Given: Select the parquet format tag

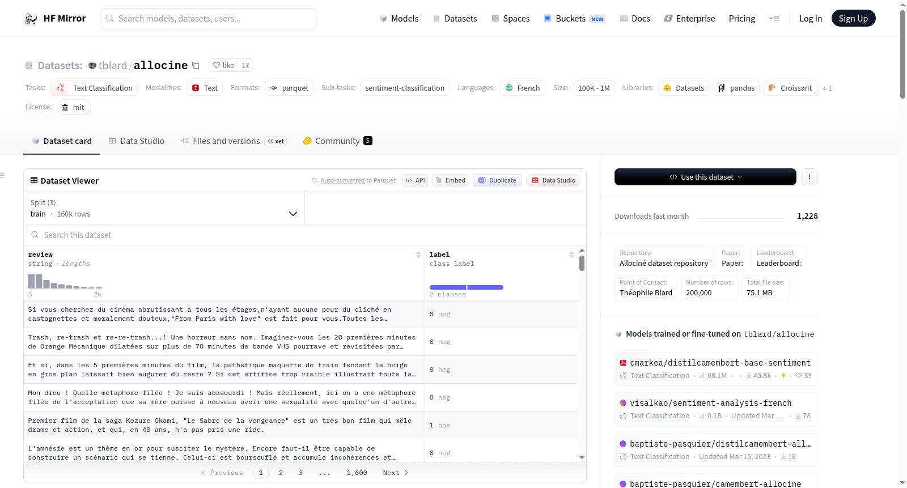Looking at the screenshot, I should 289,88.
